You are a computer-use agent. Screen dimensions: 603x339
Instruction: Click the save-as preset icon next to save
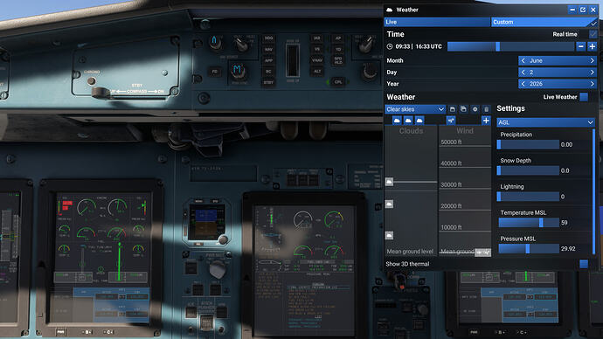pyautogui.click(x=463, y=109)
